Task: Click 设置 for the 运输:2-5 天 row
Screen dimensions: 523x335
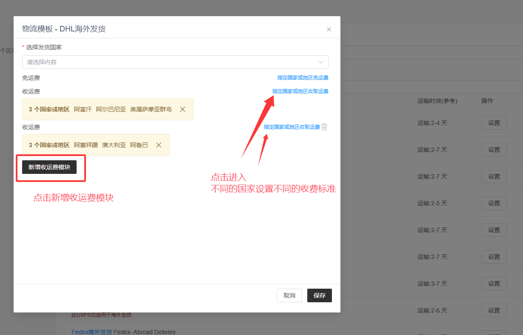Action: pos(494,203)
